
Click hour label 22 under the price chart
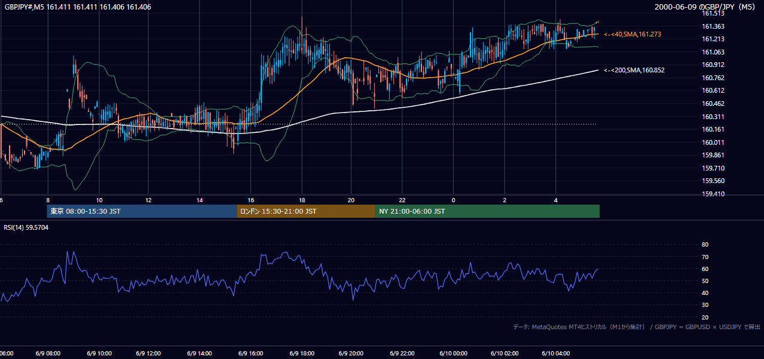pos(403,200)
